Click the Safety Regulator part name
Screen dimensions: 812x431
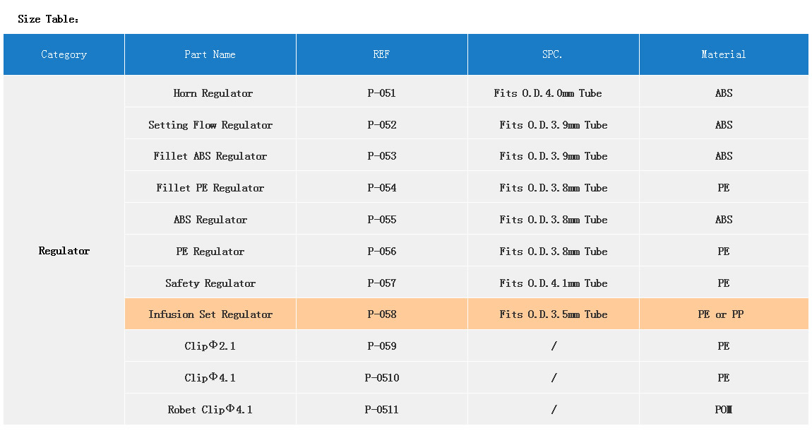(x=210, y=283)
